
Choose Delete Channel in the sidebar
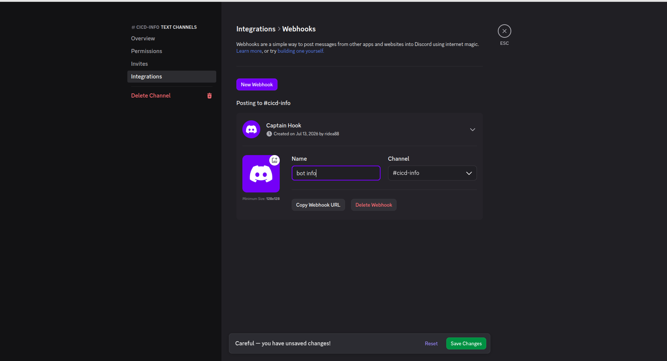point(172,96)
